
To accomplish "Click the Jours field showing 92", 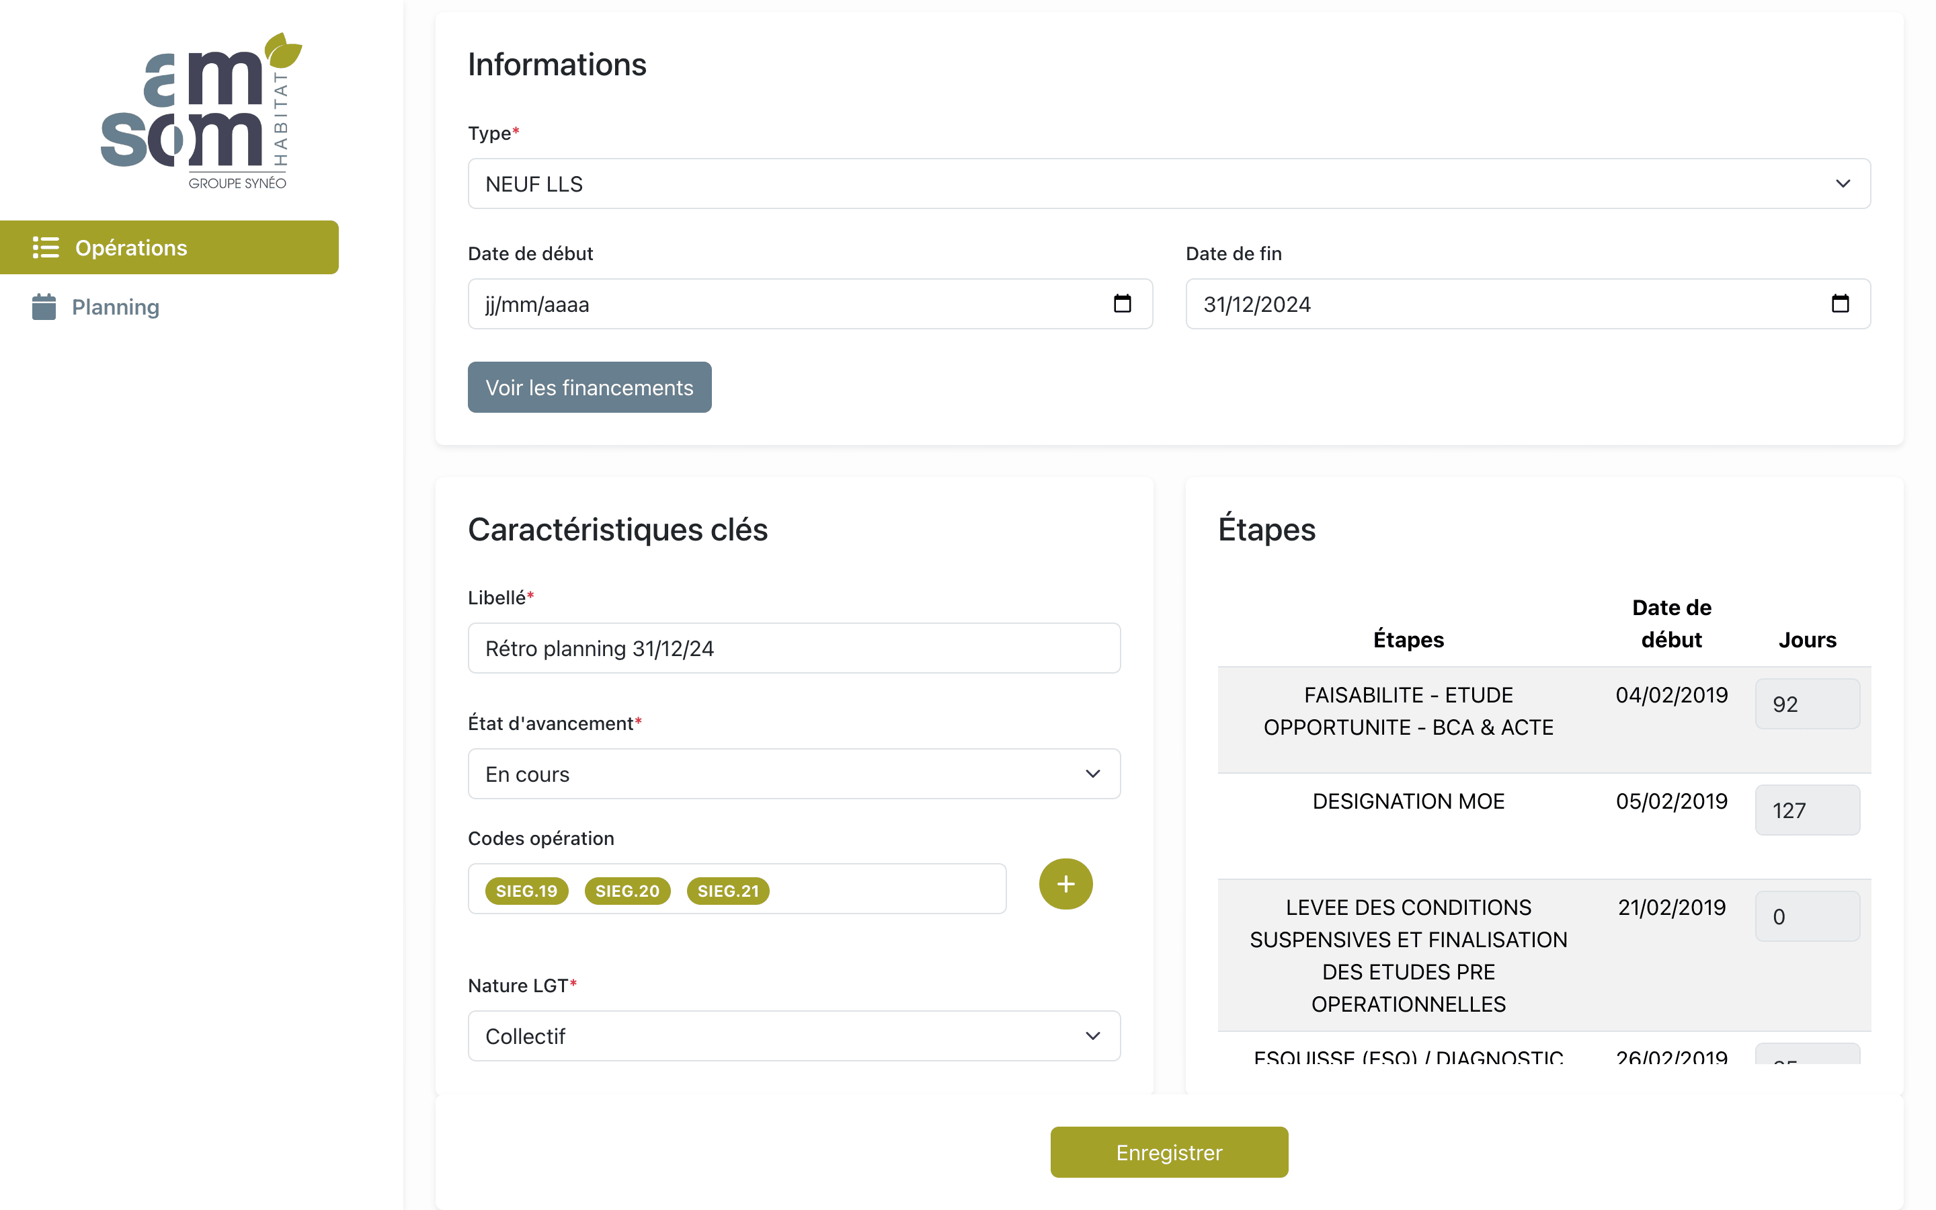I will click(1807, 704).
